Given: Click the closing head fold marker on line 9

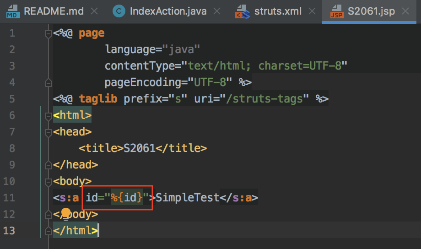Looking at the screenshot, I should tap(49, 164).
